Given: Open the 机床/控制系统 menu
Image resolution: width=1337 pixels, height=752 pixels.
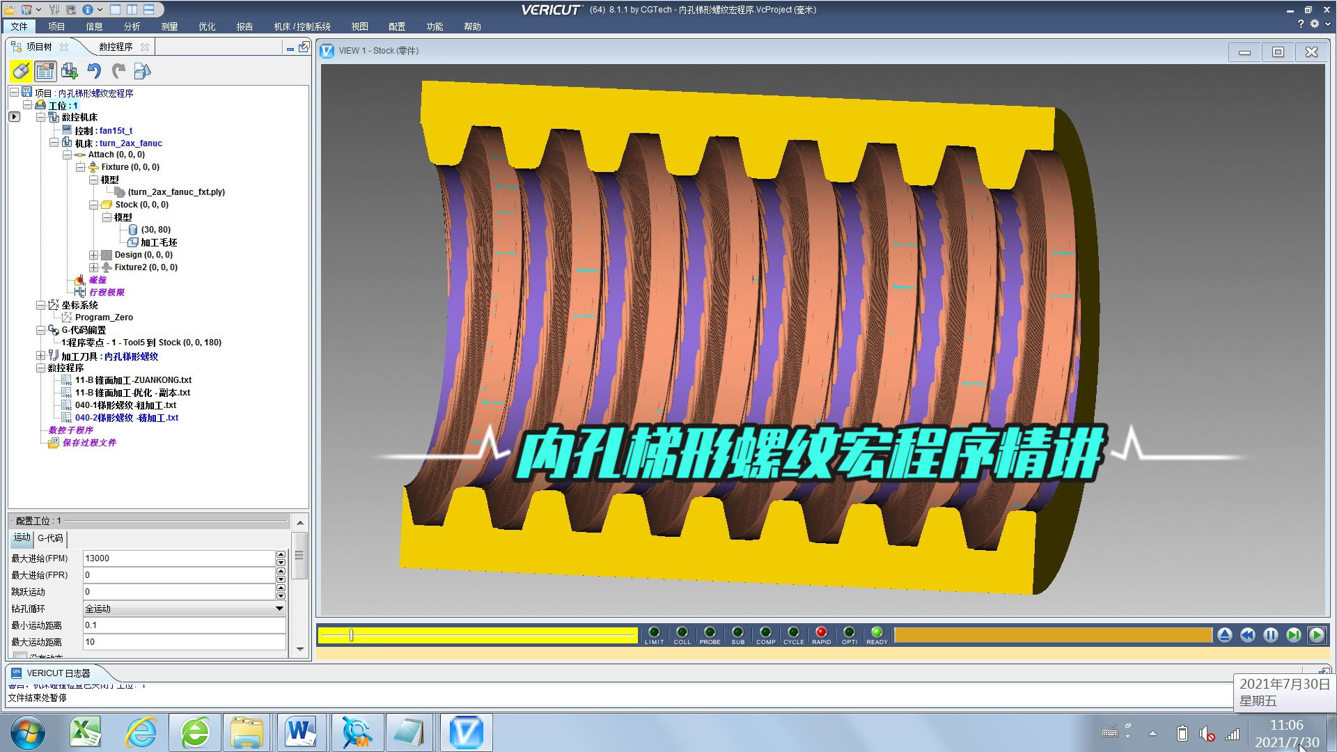Looking at the screenshot, I should [302, 26].
